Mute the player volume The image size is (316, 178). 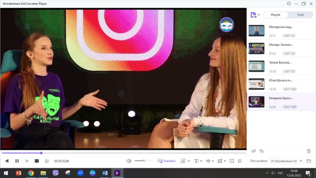click(129, 161)
